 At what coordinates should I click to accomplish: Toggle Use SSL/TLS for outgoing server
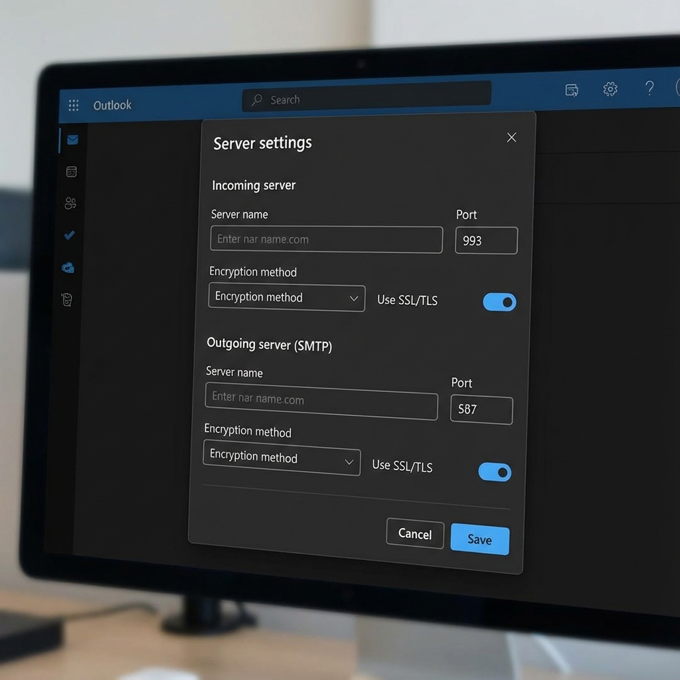coord(495,472)
